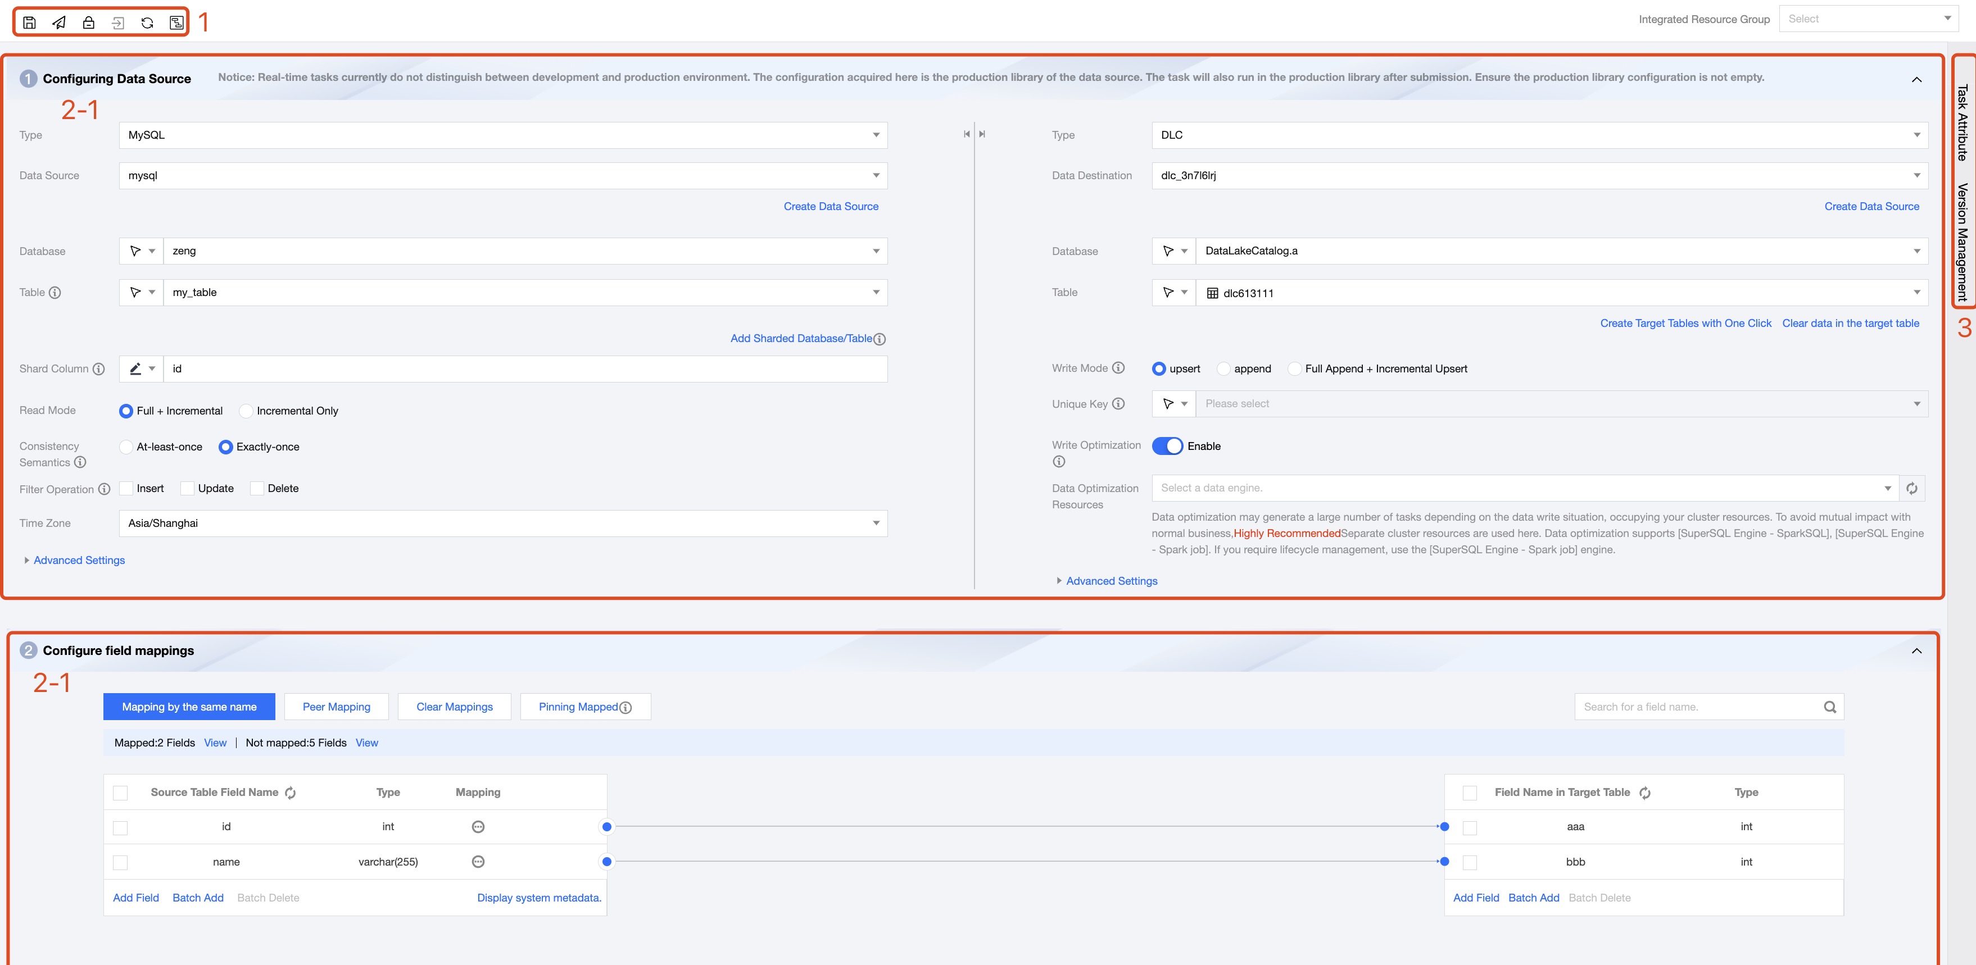The image size is (1976, 965).
Task: Click the lock toolbar icon
Action: coord(88,22)
